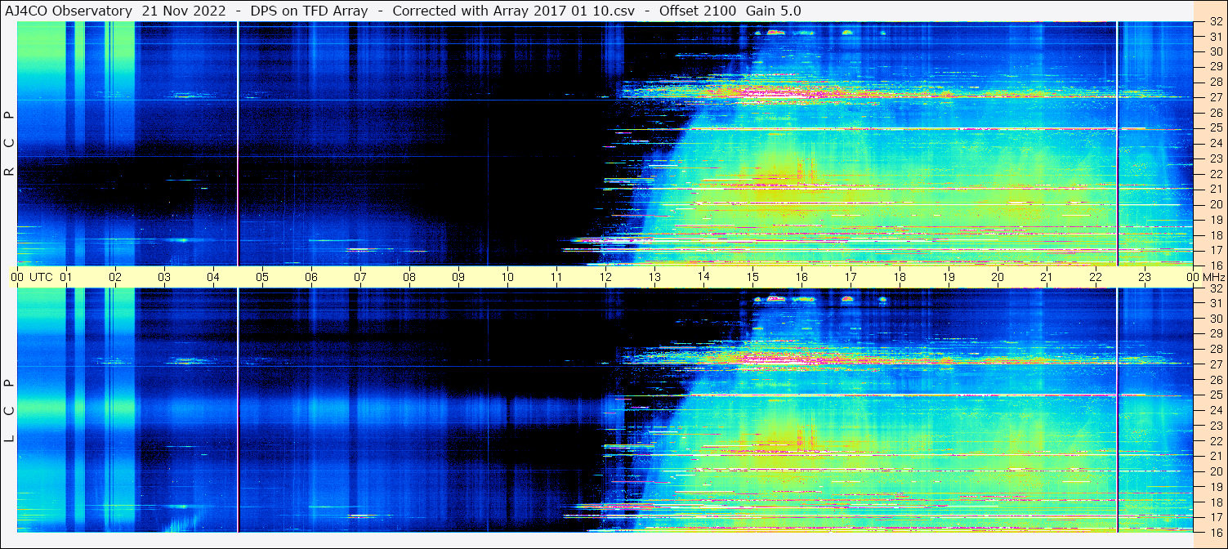Click the 32 MHz tick of RCP panel
This screenshot has height=549, width=1228.
point(1215,23)
